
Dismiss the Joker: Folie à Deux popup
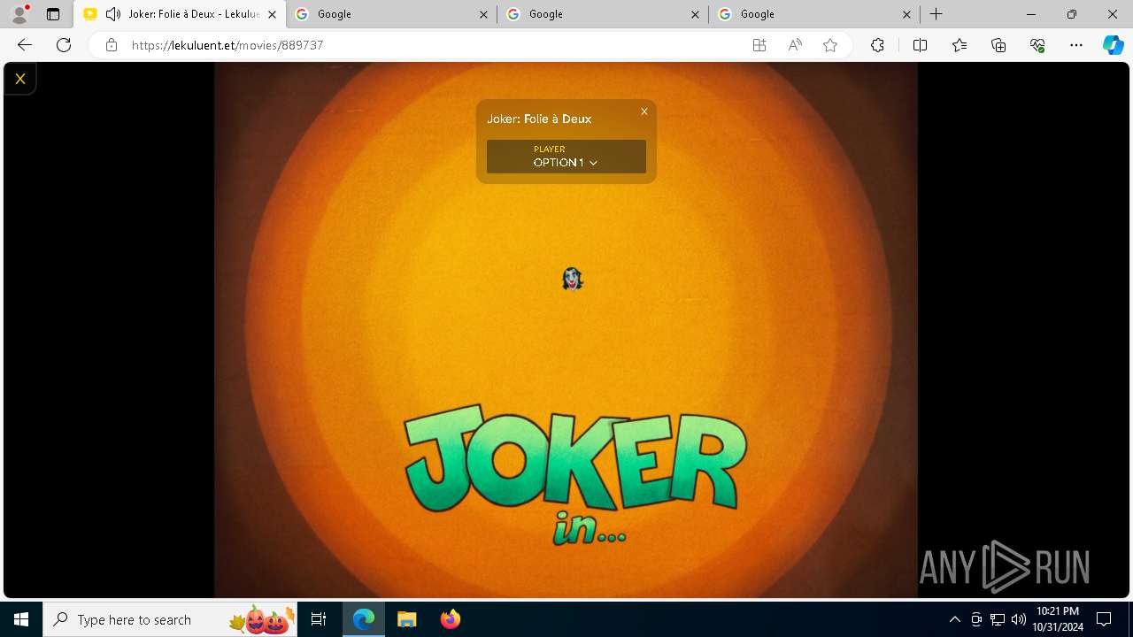point(644,111)
